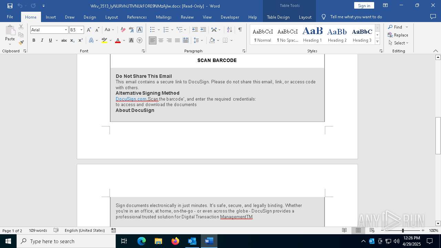Apply the Heading 1 style

[312, 35]
